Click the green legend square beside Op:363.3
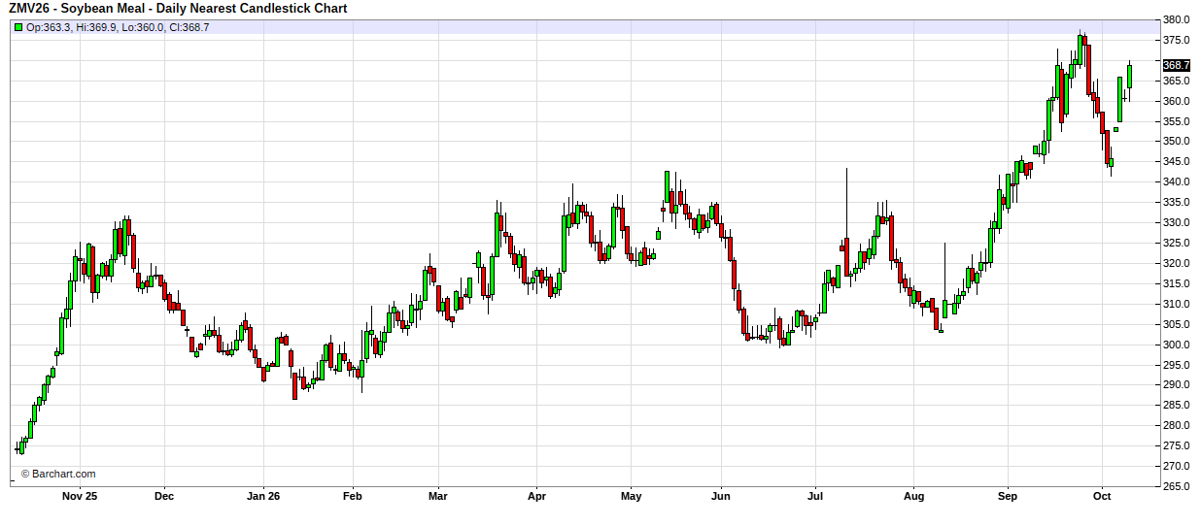 [x=18, y=27]
